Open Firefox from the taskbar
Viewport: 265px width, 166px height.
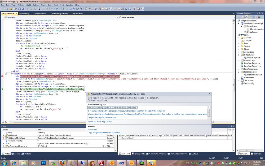click(62, 163)
